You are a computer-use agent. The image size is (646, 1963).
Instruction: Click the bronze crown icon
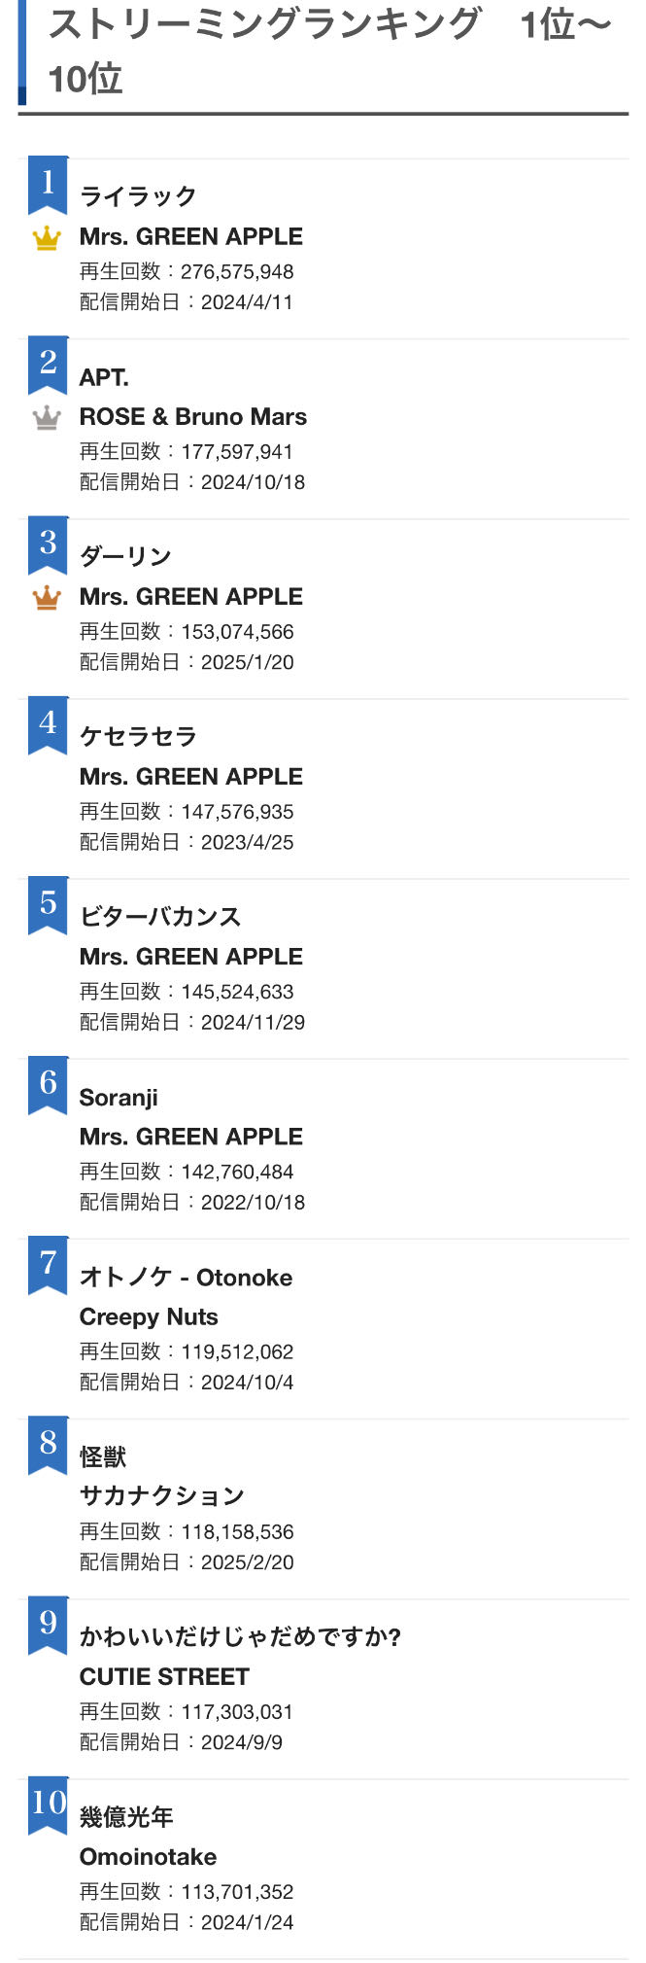pyautogui.click(x=47, y=598)
